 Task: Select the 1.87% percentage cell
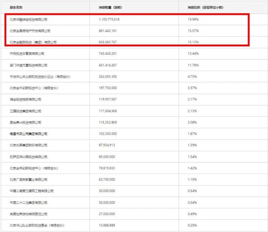coord(192,134)
